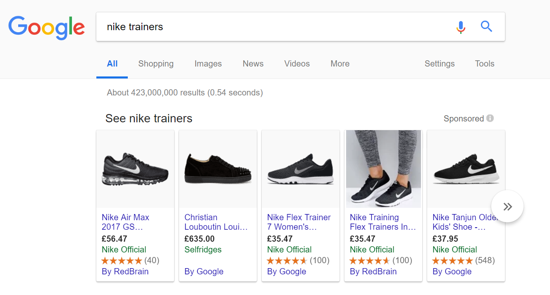Viewport: 550px width, 295px height.
Task: Click the Nike Tanjun shoe thumbnail
Action: (x=466, y=169)
